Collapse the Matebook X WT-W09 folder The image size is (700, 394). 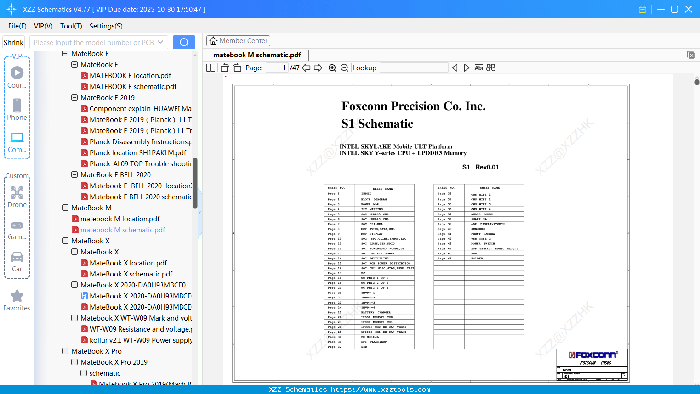coord(74,318)
